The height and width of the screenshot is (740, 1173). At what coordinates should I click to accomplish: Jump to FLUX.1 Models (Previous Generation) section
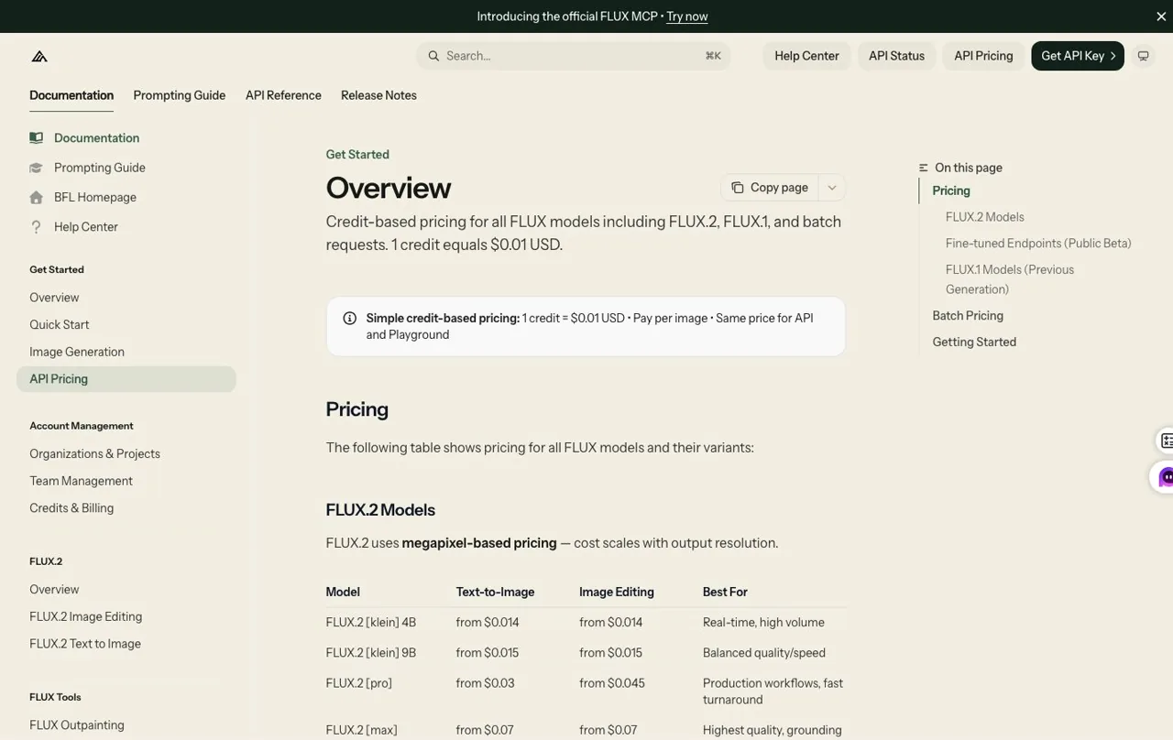pyautogui.click(x=1010, y=279)
